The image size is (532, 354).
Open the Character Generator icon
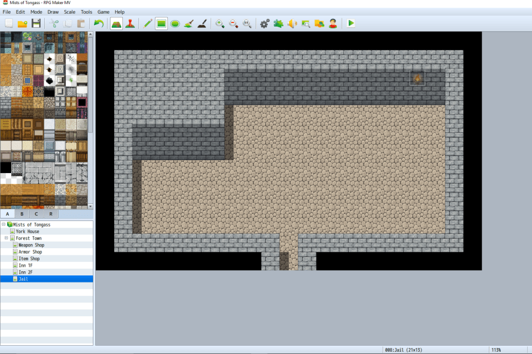pyautogui.click(x=333, y=24)
